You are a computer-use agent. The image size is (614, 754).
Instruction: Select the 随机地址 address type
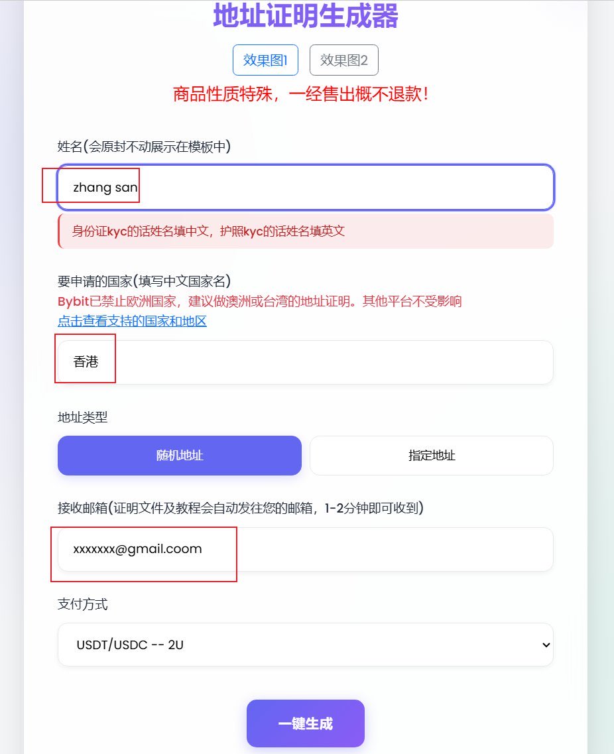(179, 456)
